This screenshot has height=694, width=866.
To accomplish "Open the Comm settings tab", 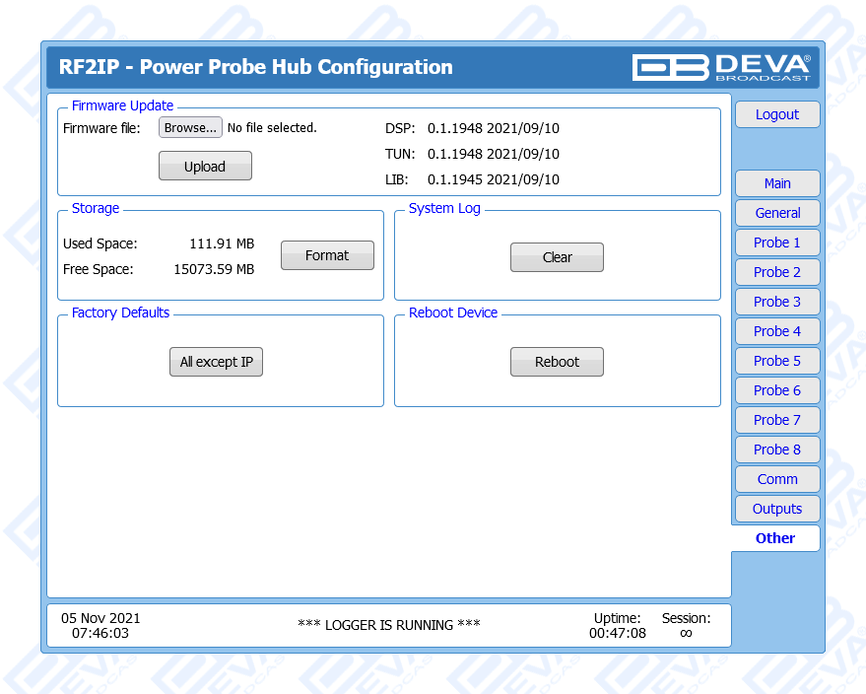I will [776, 479].
